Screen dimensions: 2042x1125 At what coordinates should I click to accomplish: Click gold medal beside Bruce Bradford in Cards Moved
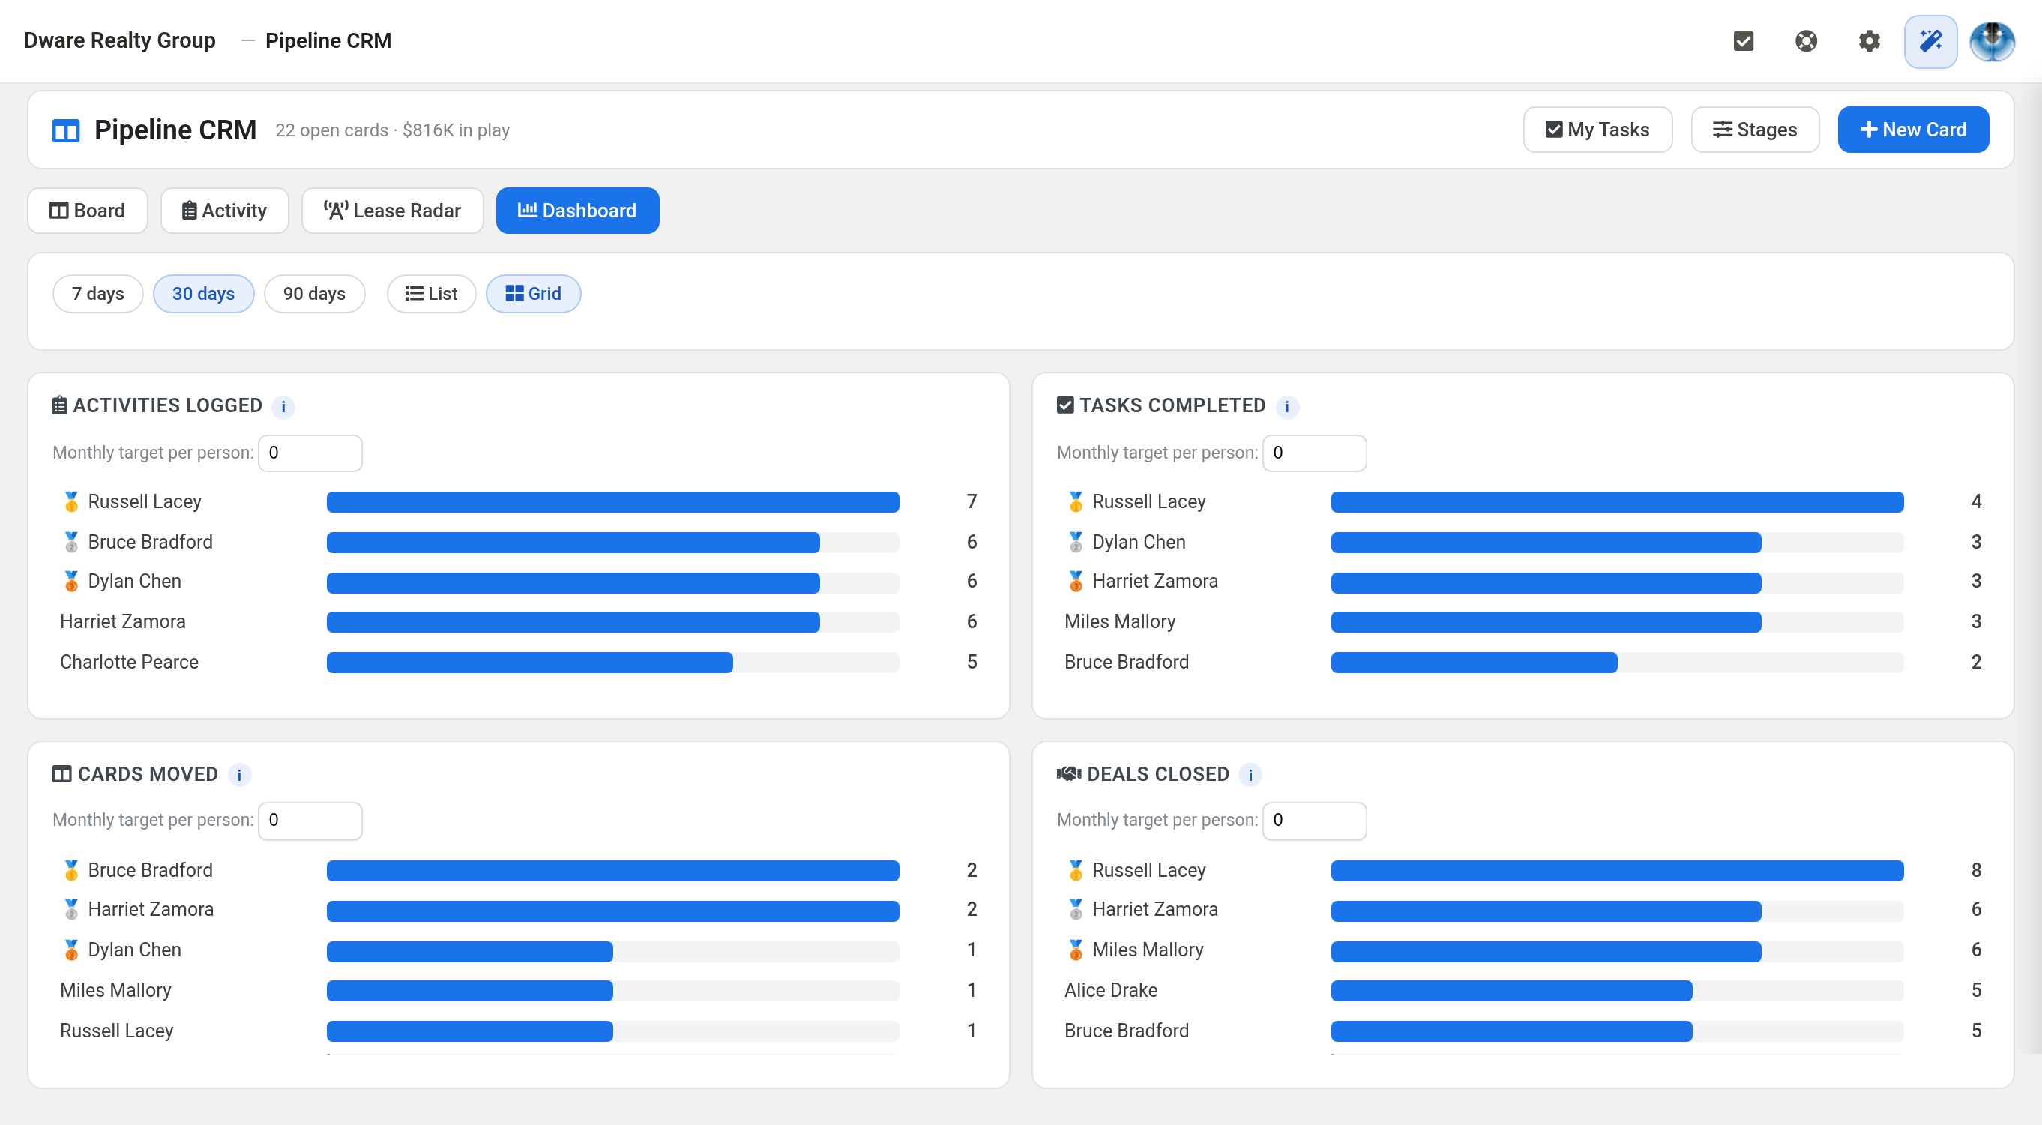pyautogui.click(x=71, y=869)
